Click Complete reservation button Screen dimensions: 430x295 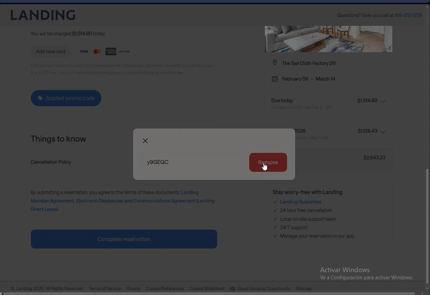[x=124, y=239]
